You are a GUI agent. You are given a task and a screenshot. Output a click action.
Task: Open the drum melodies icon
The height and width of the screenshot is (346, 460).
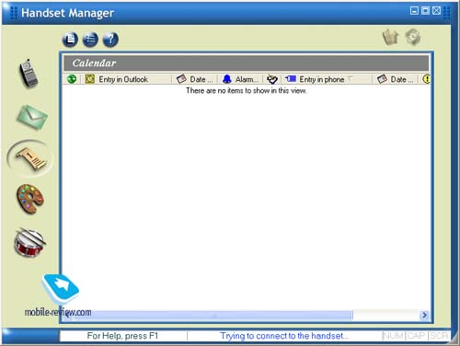point(29,243)
